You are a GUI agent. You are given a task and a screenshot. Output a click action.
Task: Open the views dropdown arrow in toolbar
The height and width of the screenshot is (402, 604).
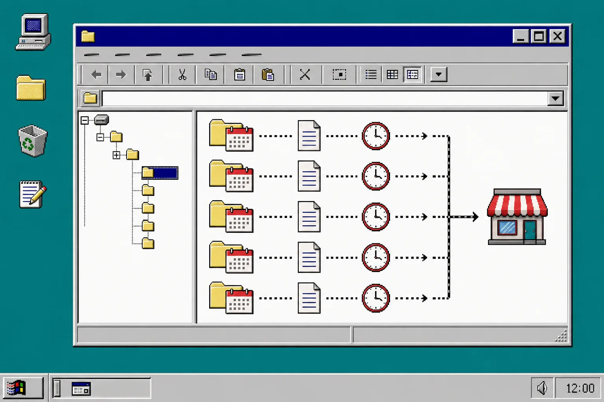(x=439, y=74)
